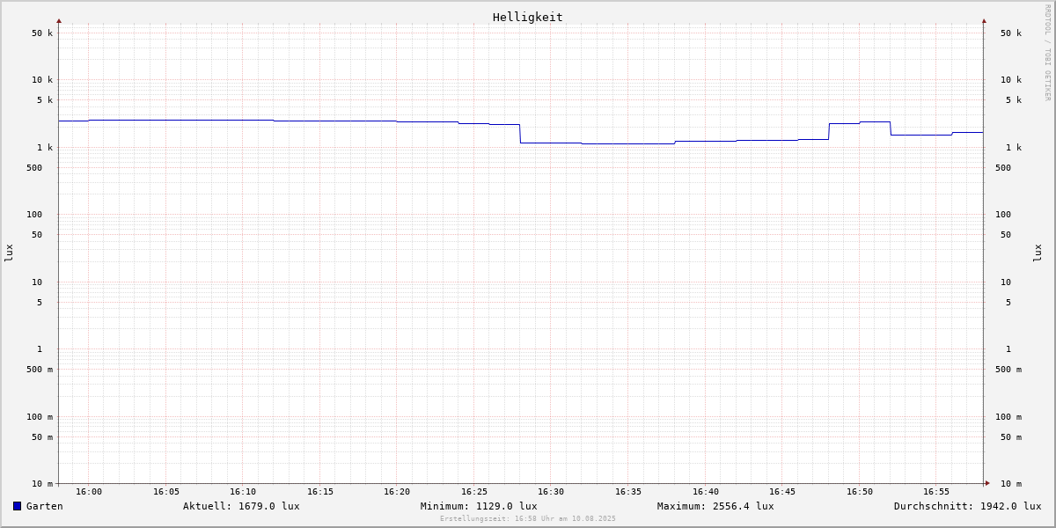Image resolution: width=1056 pixels, height=528 pixels.
Task: Click the 16:25 time axis label
Action: point(474,492)
